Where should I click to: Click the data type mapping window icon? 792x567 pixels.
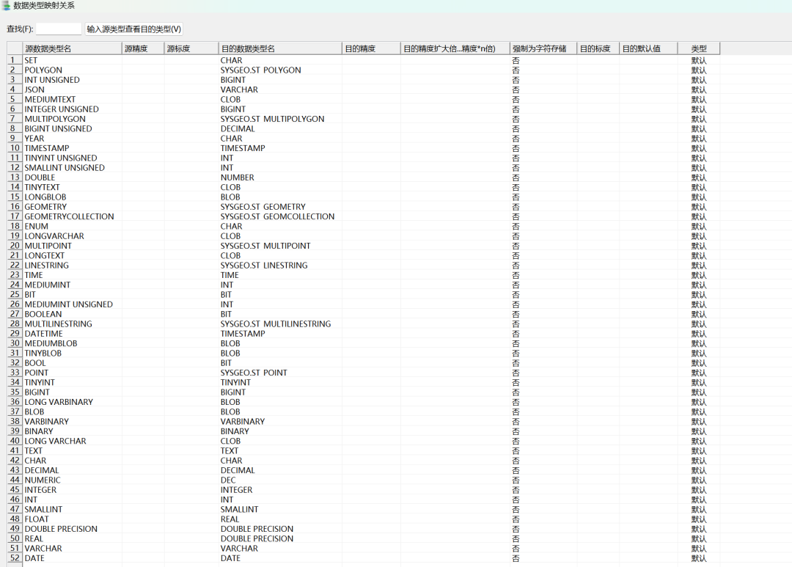(x=6, y=5)
